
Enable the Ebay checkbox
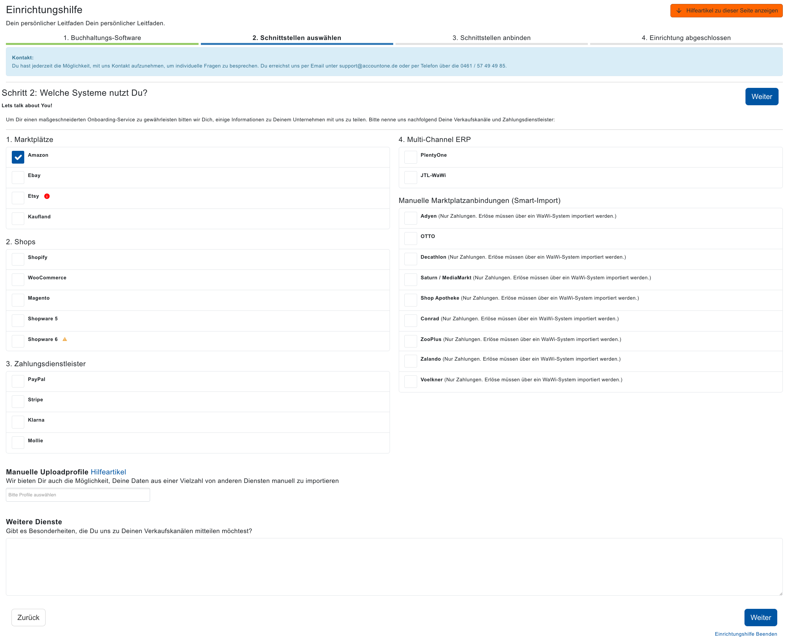18,177
